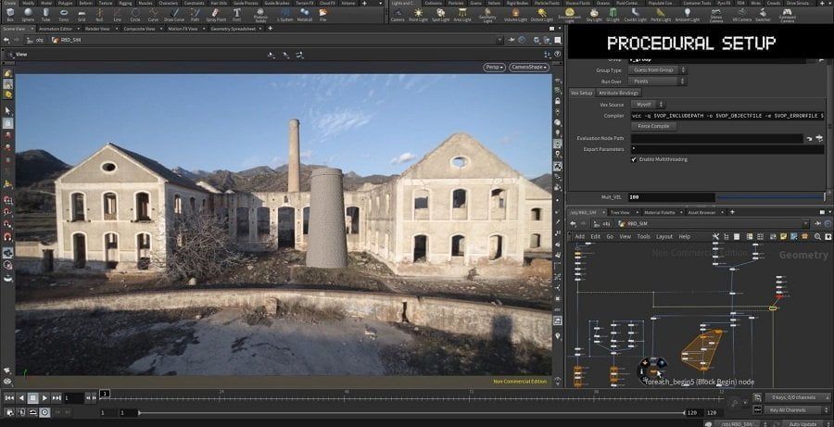This screenshot has height=427, width=834.
Task: Toggle Enable Multithreading checkbox
Action: (634, 159)
